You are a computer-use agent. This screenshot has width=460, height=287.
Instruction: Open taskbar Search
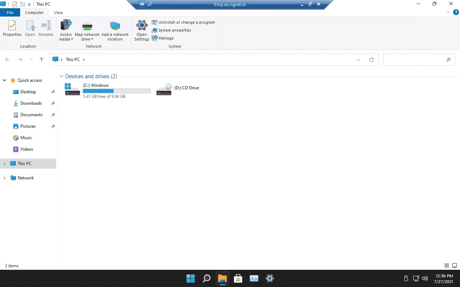(207, 278)
